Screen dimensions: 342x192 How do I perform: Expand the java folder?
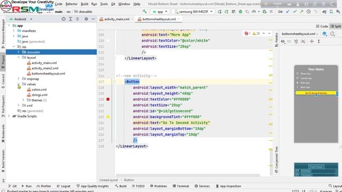coord(14,36)
